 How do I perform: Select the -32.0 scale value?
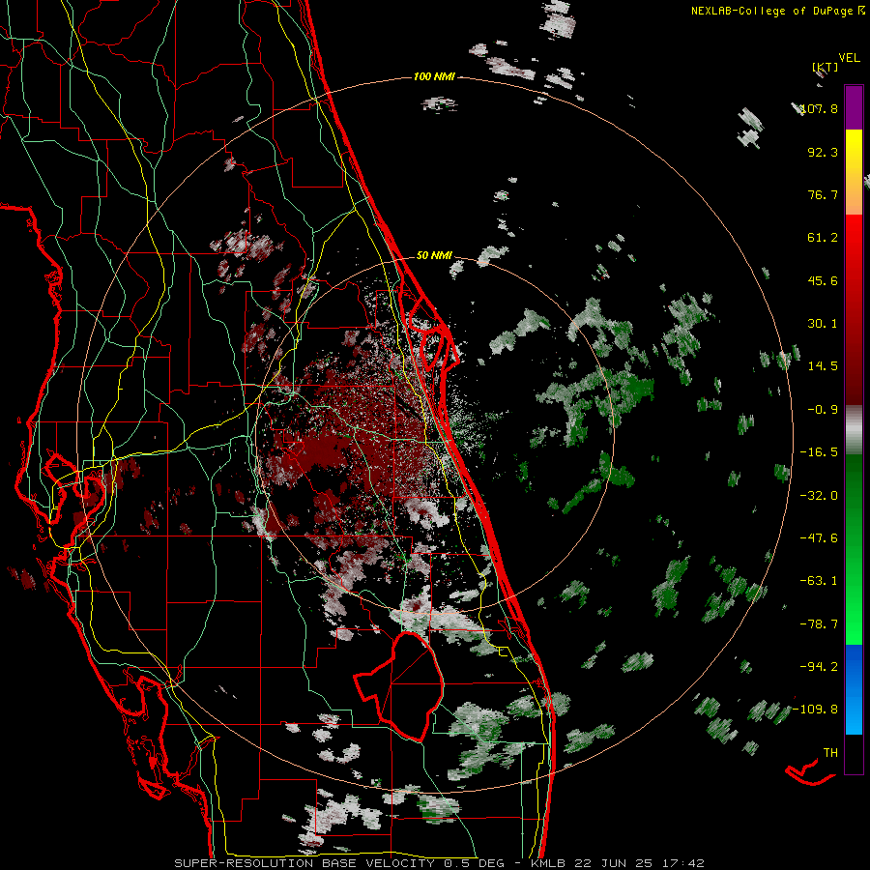tap(819, 496)
